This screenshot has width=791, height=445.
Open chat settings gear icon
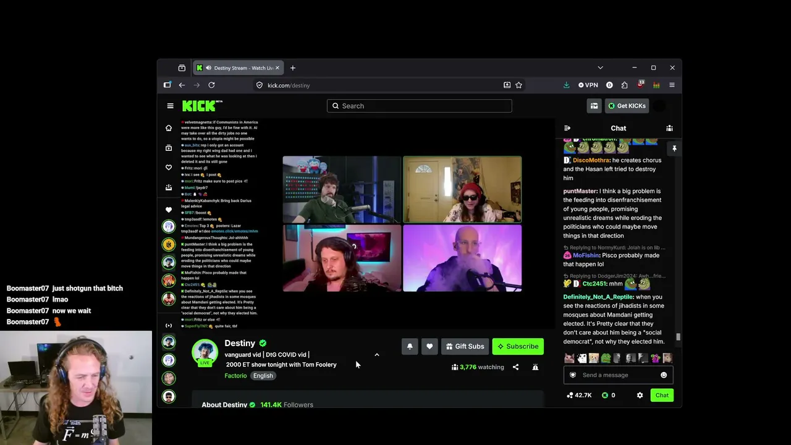pyautogui.click(x=640, y=395)
